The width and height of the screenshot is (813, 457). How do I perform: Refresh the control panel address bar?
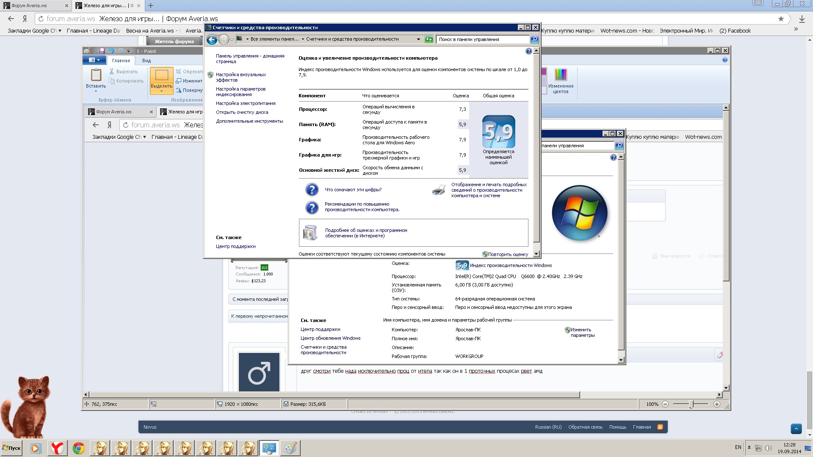coord(429,39)
